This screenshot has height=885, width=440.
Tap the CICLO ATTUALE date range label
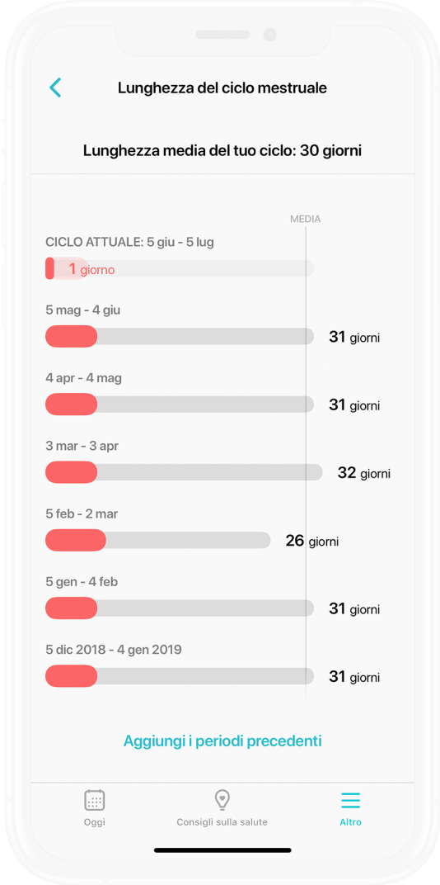point(129,242)
